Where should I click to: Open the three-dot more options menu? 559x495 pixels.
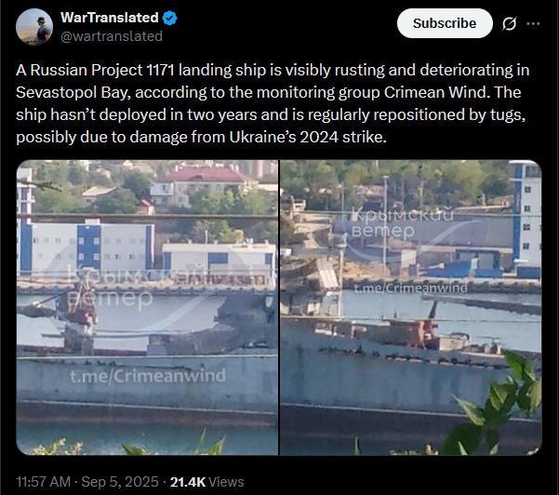(533, 23)
